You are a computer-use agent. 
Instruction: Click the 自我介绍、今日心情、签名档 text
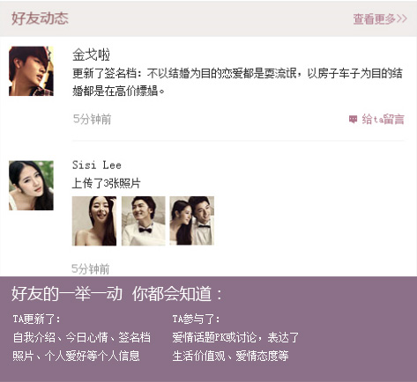pyautogui.click(x=82, y=337)
